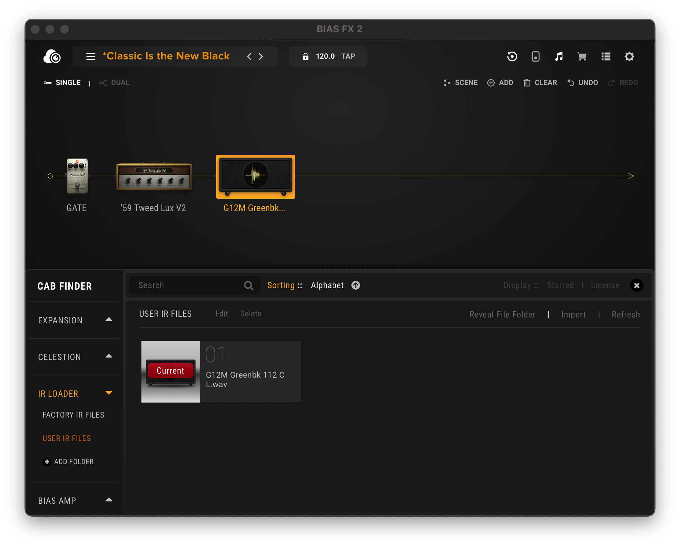
Task: Switch to DUAL signal path
Action: click(x=114, y=83)
